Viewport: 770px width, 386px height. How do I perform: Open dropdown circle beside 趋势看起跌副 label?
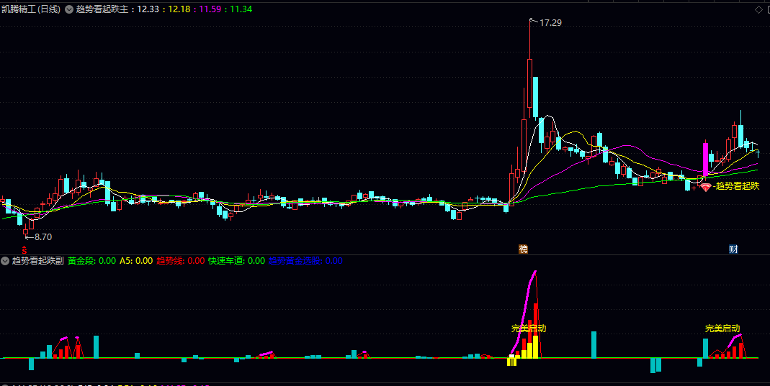5,261
